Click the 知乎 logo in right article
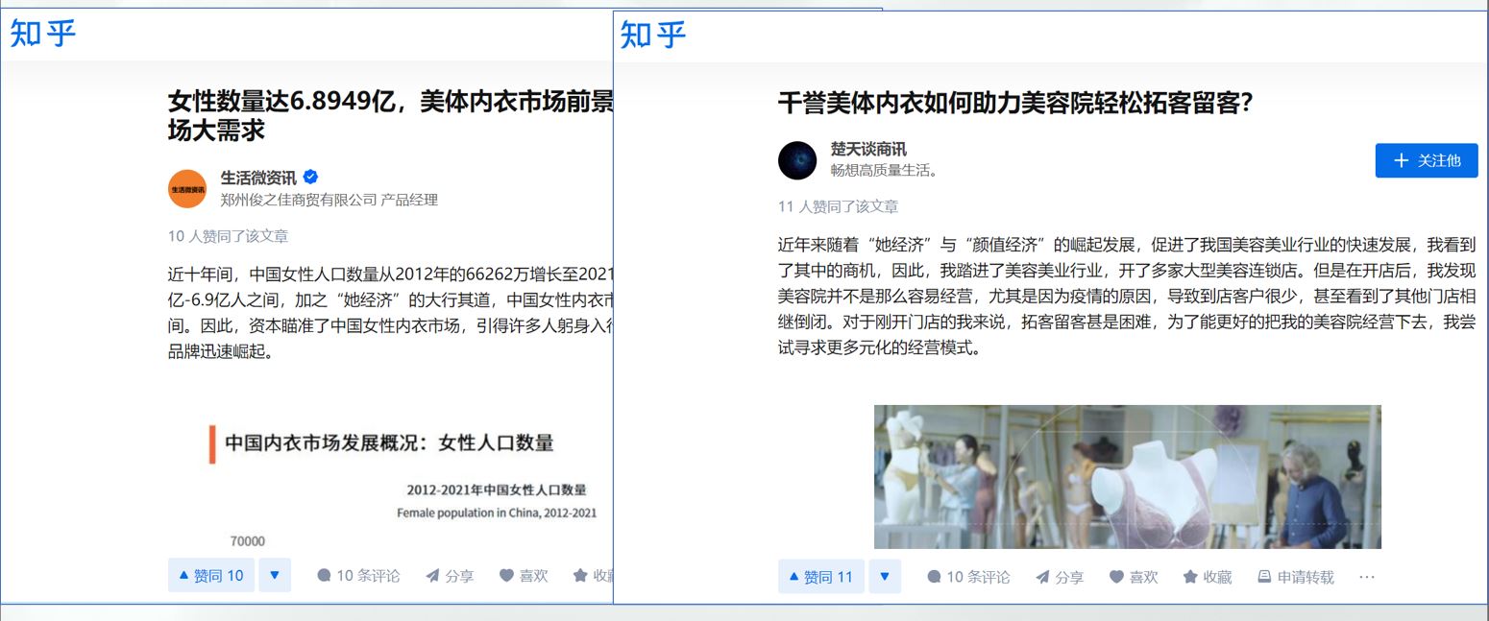1489x621 pixels. (x=654, y=35)
